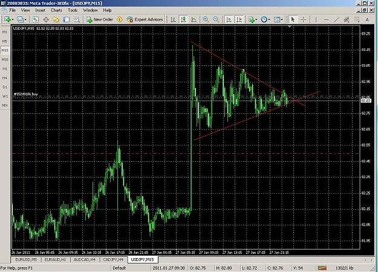Launch MetaEditor via yellow diamond icon

(120, 19)
